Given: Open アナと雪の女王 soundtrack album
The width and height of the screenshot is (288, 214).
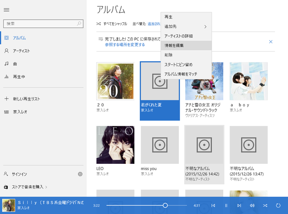Looking at the screenshot, I should coord(204,90).
